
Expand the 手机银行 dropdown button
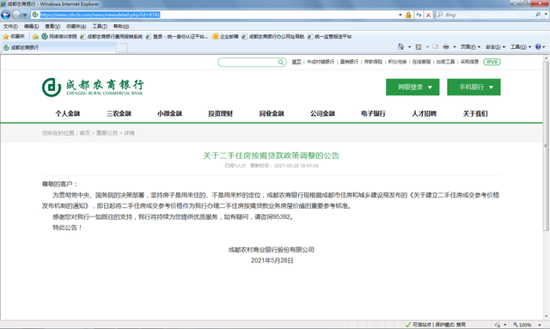[474, 87]
